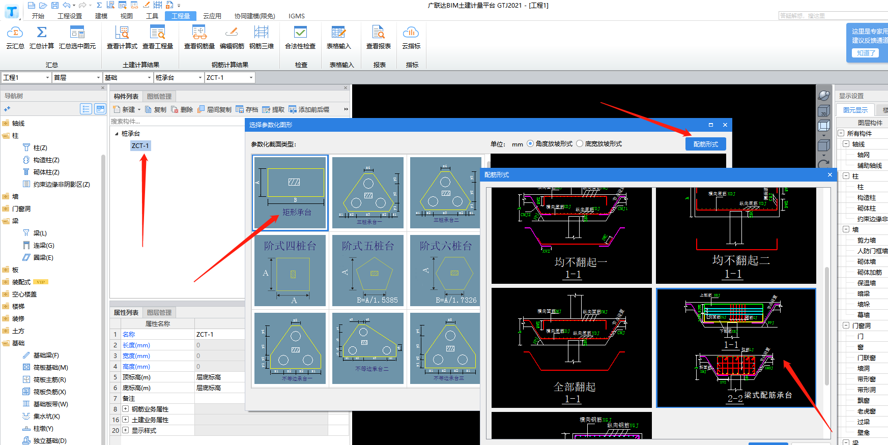This screenshot has width=888, height=445.
Task: Open 查看工程量 tool
Action: click(158, 38)
